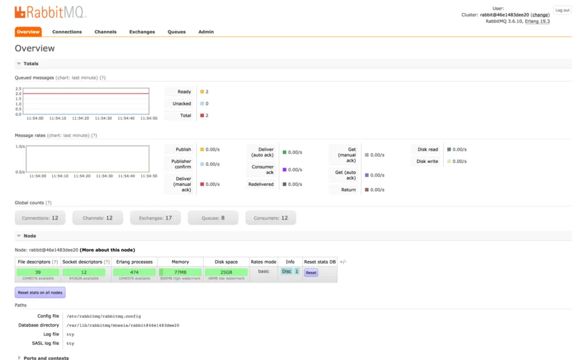
Task: Click the RabbitMQ logo
Action: click(x=50, y=12)
